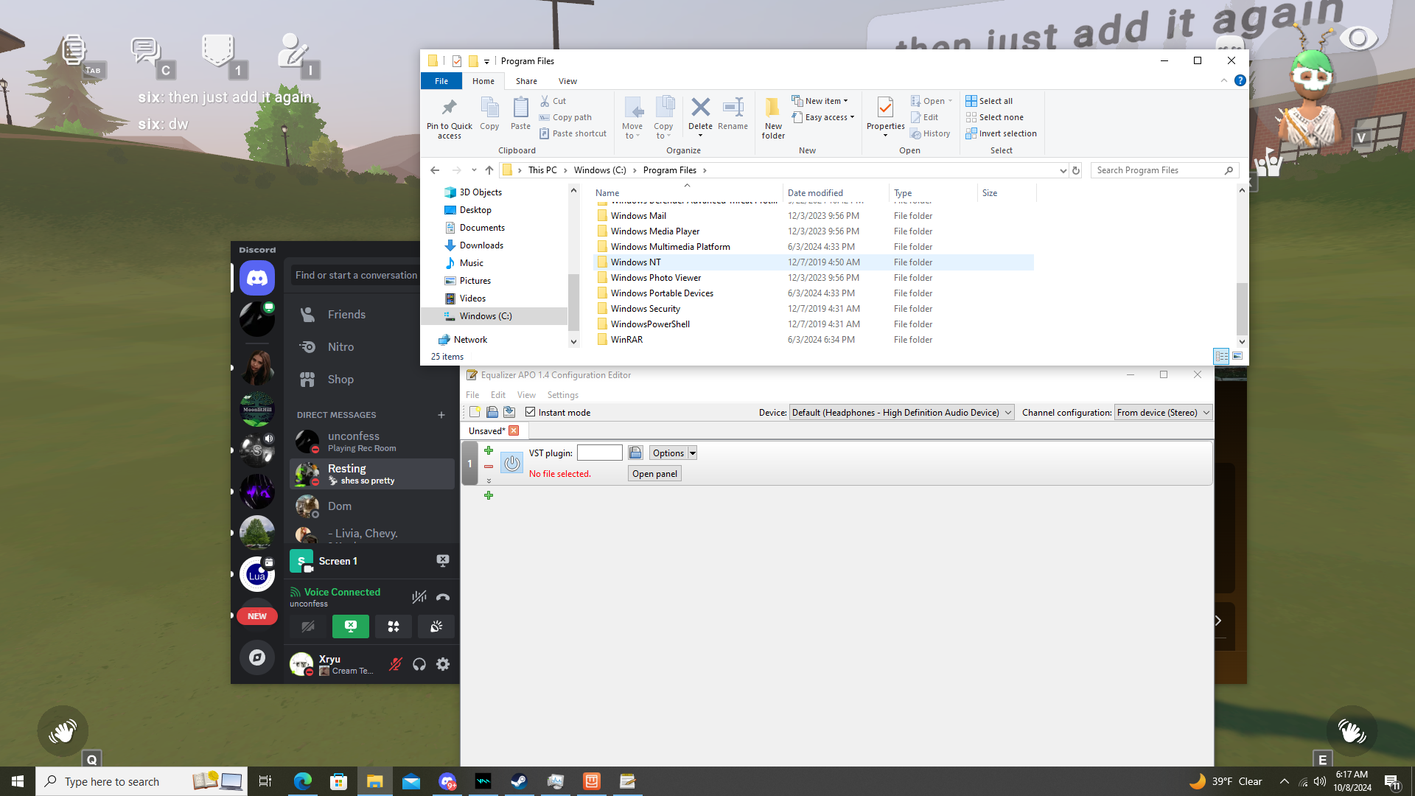Click the Open panel button
Screen dimensions: 1415x796
[654, 473]
